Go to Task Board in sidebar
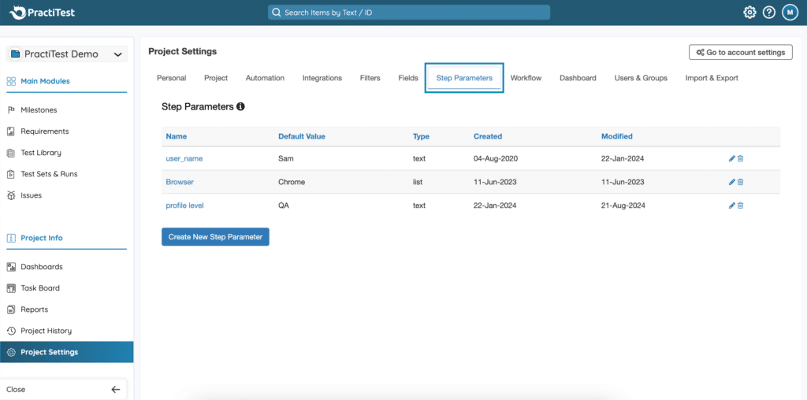The image size is (807, 400). click(x=39, y=288)
